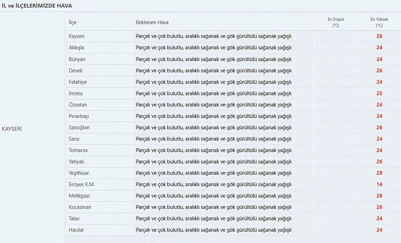Select the Sarıoğlan district

tap(79, 127)
